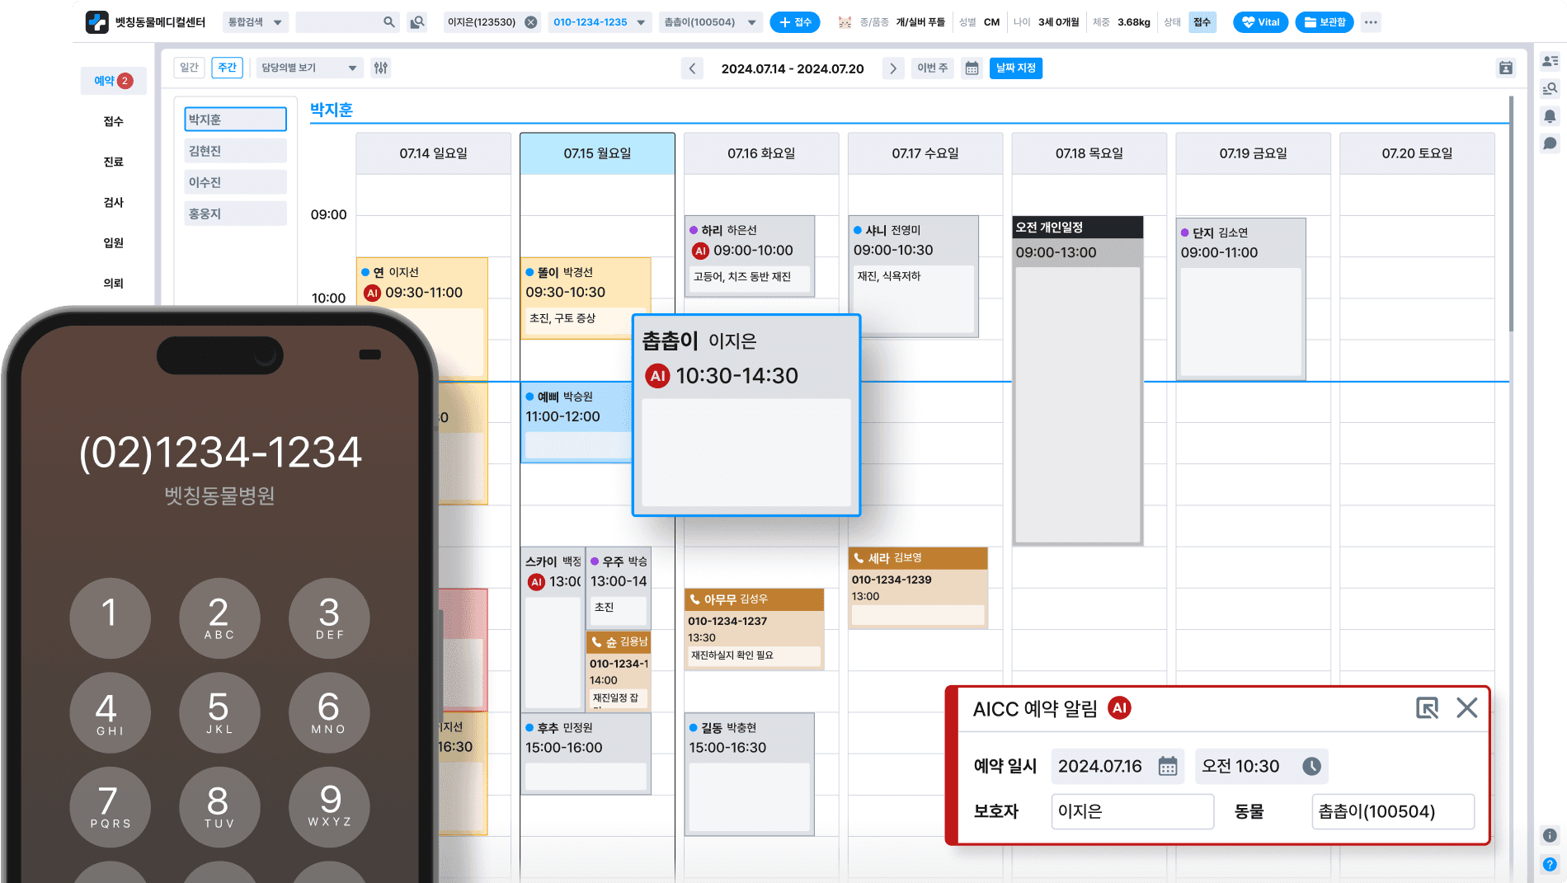Viewport: 1567px width, 883px height.
Task: Open the calendar icon in 예약 일시 date field
Action: [1168, 766]
